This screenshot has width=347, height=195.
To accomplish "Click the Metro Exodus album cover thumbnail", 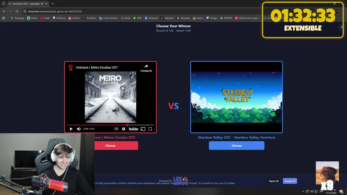I will click(110, 97).
